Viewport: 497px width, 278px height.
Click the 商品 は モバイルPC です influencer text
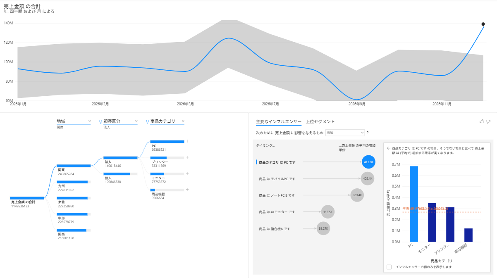277,179
